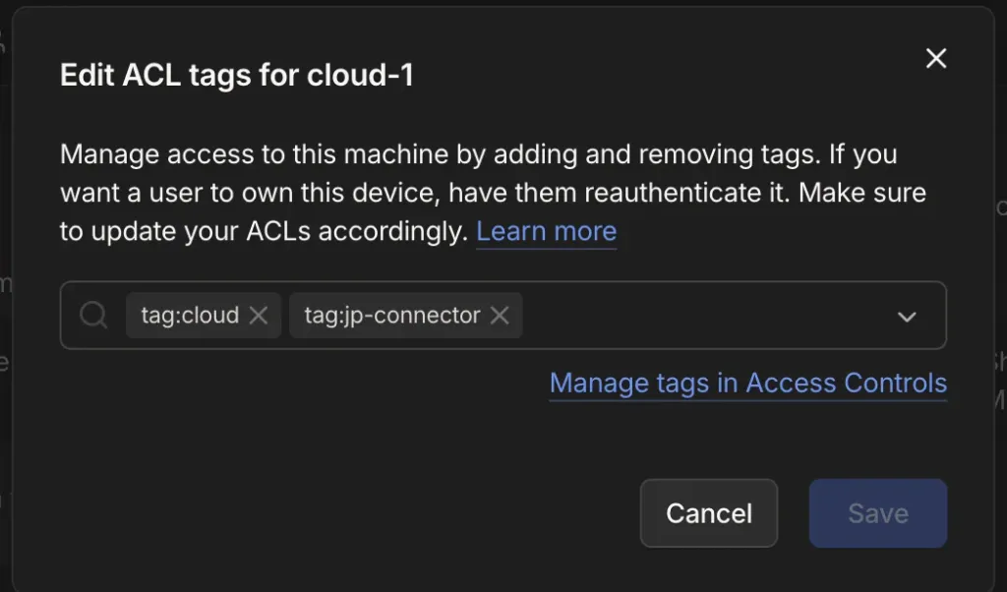
Task: Click blank space after jp-connector chip
Action: click(x=706, y=316)
